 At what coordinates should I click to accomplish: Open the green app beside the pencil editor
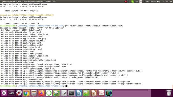click(x=56, y=93)
